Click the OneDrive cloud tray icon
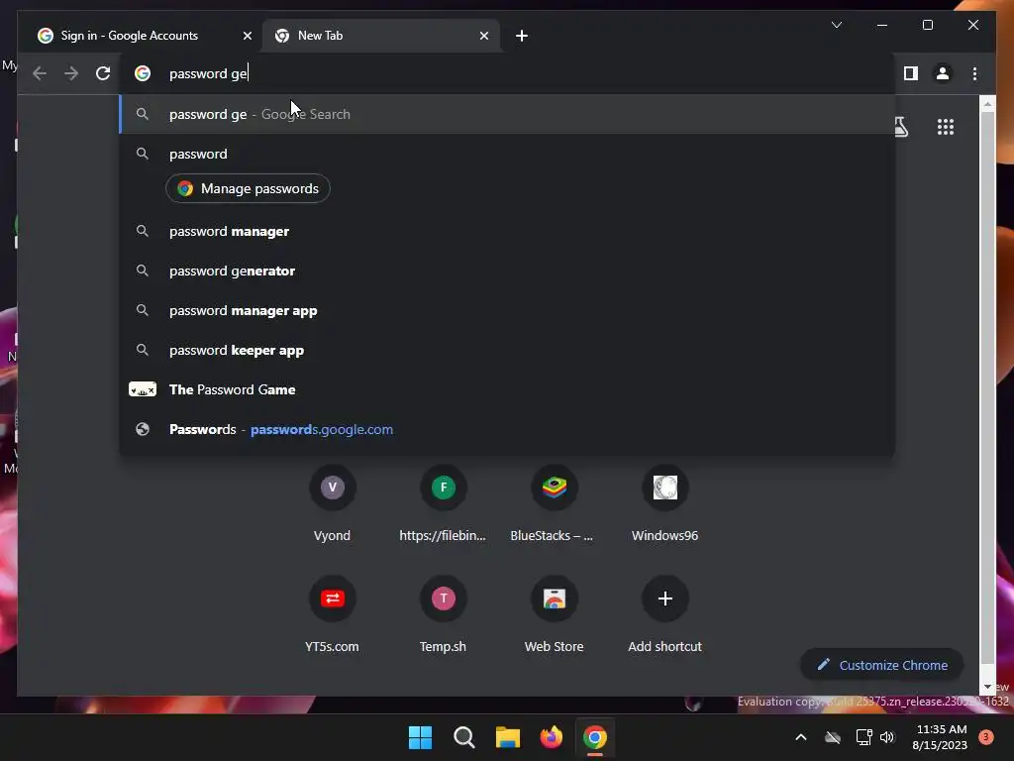Screen dimensions: 1014x761 coord(833,737)
